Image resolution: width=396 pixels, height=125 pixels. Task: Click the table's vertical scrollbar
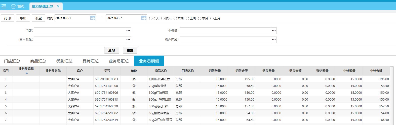click(x=392, y=96)
